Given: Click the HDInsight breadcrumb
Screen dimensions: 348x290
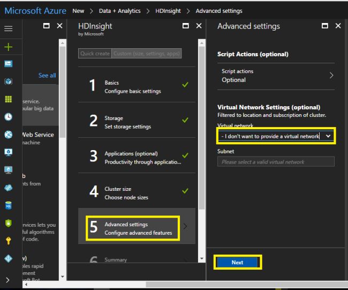Looking at the screenshot, I should click(x=168, y=11).
